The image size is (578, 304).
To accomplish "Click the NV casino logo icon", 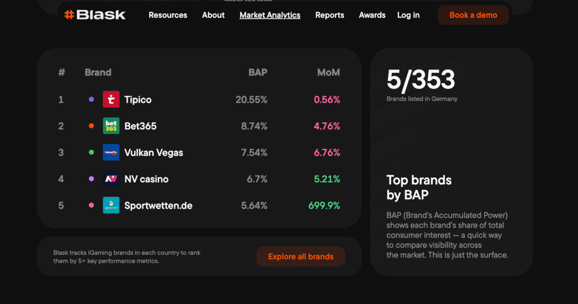I will 111,179.
